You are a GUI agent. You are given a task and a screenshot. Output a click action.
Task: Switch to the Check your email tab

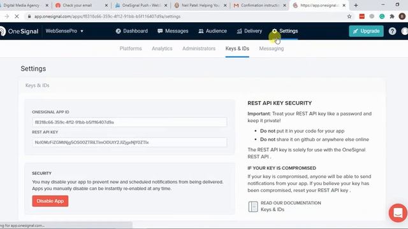tap(77, 5)
